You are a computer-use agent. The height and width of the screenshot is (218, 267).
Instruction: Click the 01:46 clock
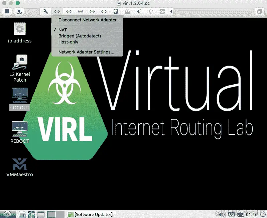[252, 215]
